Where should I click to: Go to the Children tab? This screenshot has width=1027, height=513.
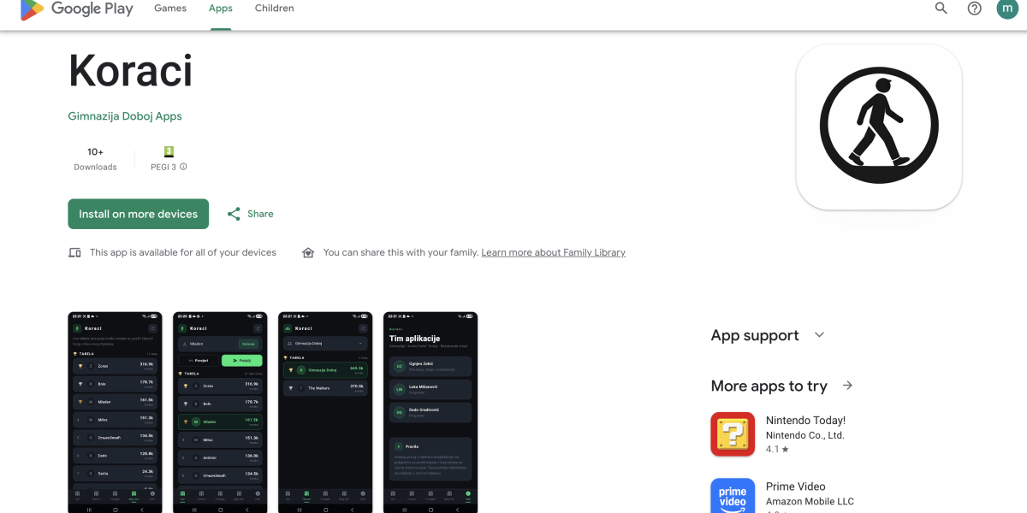pyautogui.click(x=274, y=9)
